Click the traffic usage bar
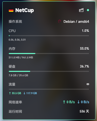 [49, 89]
